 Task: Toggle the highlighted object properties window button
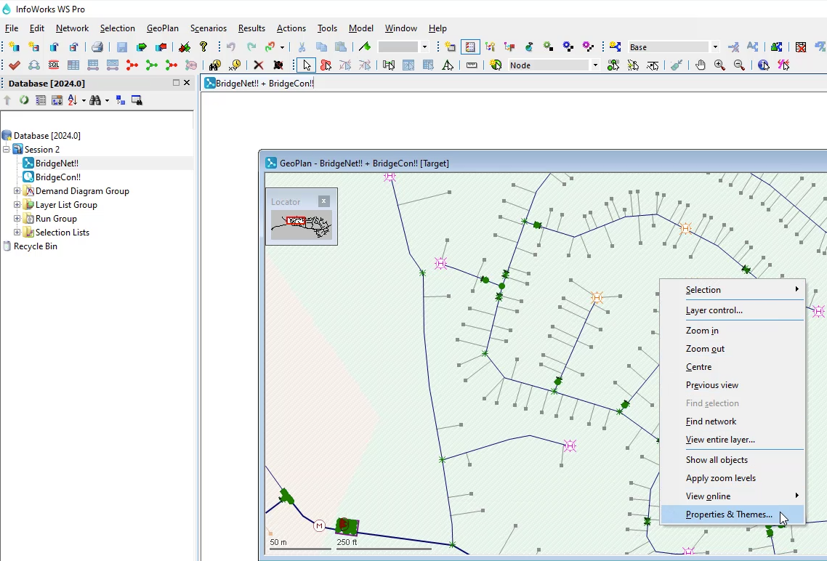click(470, 47)
